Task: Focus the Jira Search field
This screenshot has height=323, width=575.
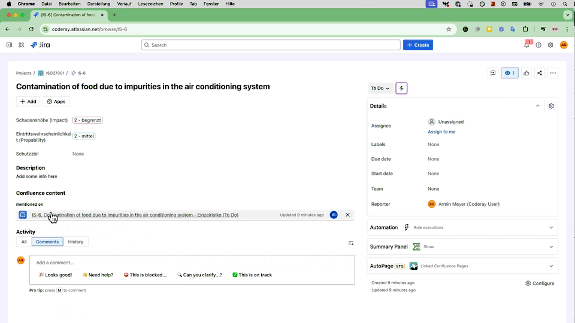Action: click(271, 45)
